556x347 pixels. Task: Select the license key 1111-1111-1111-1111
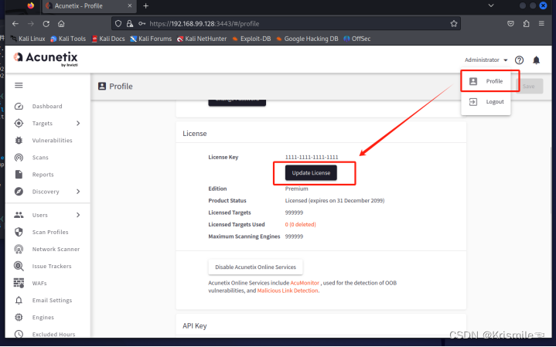[312, 157]
